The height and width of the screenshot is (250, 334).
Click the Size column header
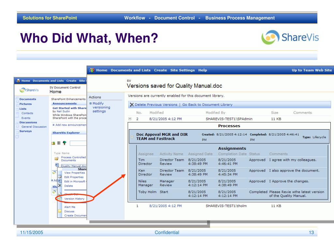(x=275, y=113)
